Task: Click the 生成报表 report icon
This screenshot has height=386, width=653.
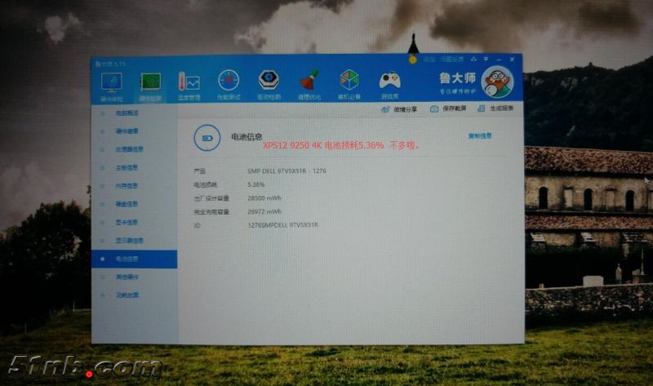Action: [x=481, y=109]
